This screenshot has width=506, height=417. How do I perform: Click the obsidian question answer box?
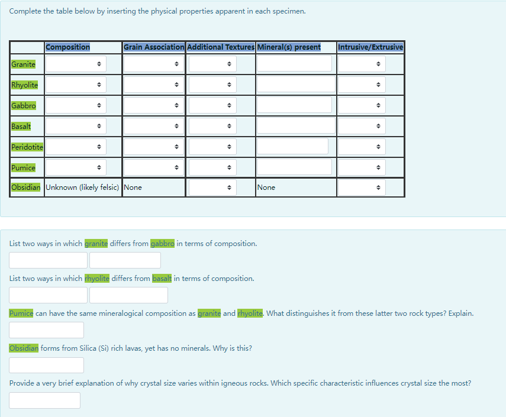[x=46, y=364]
